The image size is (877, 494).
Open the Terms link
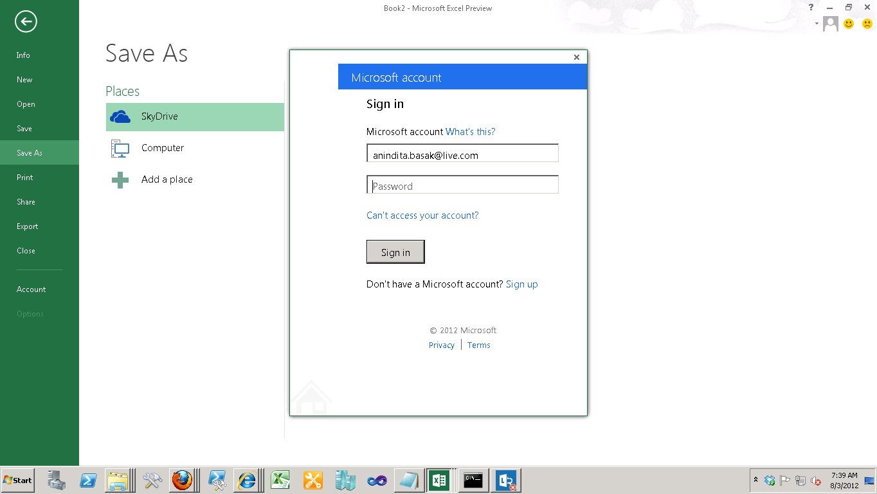pyautogui.click(x=479, y=345)
